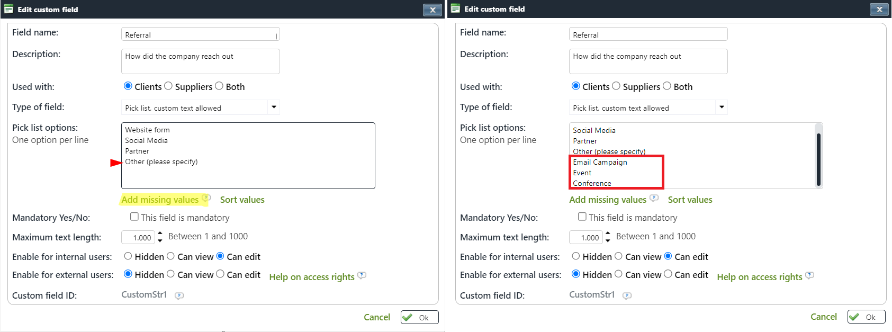
Task: Open Type of field dropdown in right dialog
Action: 722,107
